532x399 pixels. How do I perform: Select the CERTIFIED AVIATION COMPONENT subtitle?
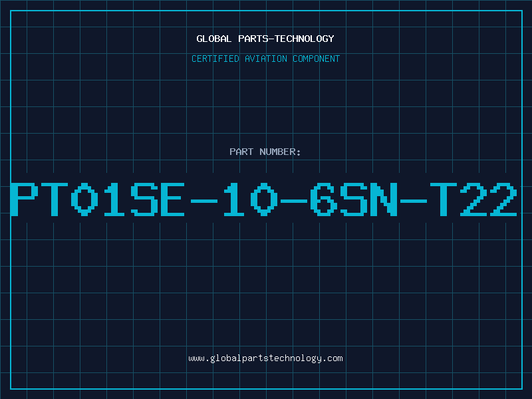coord(265,59)
